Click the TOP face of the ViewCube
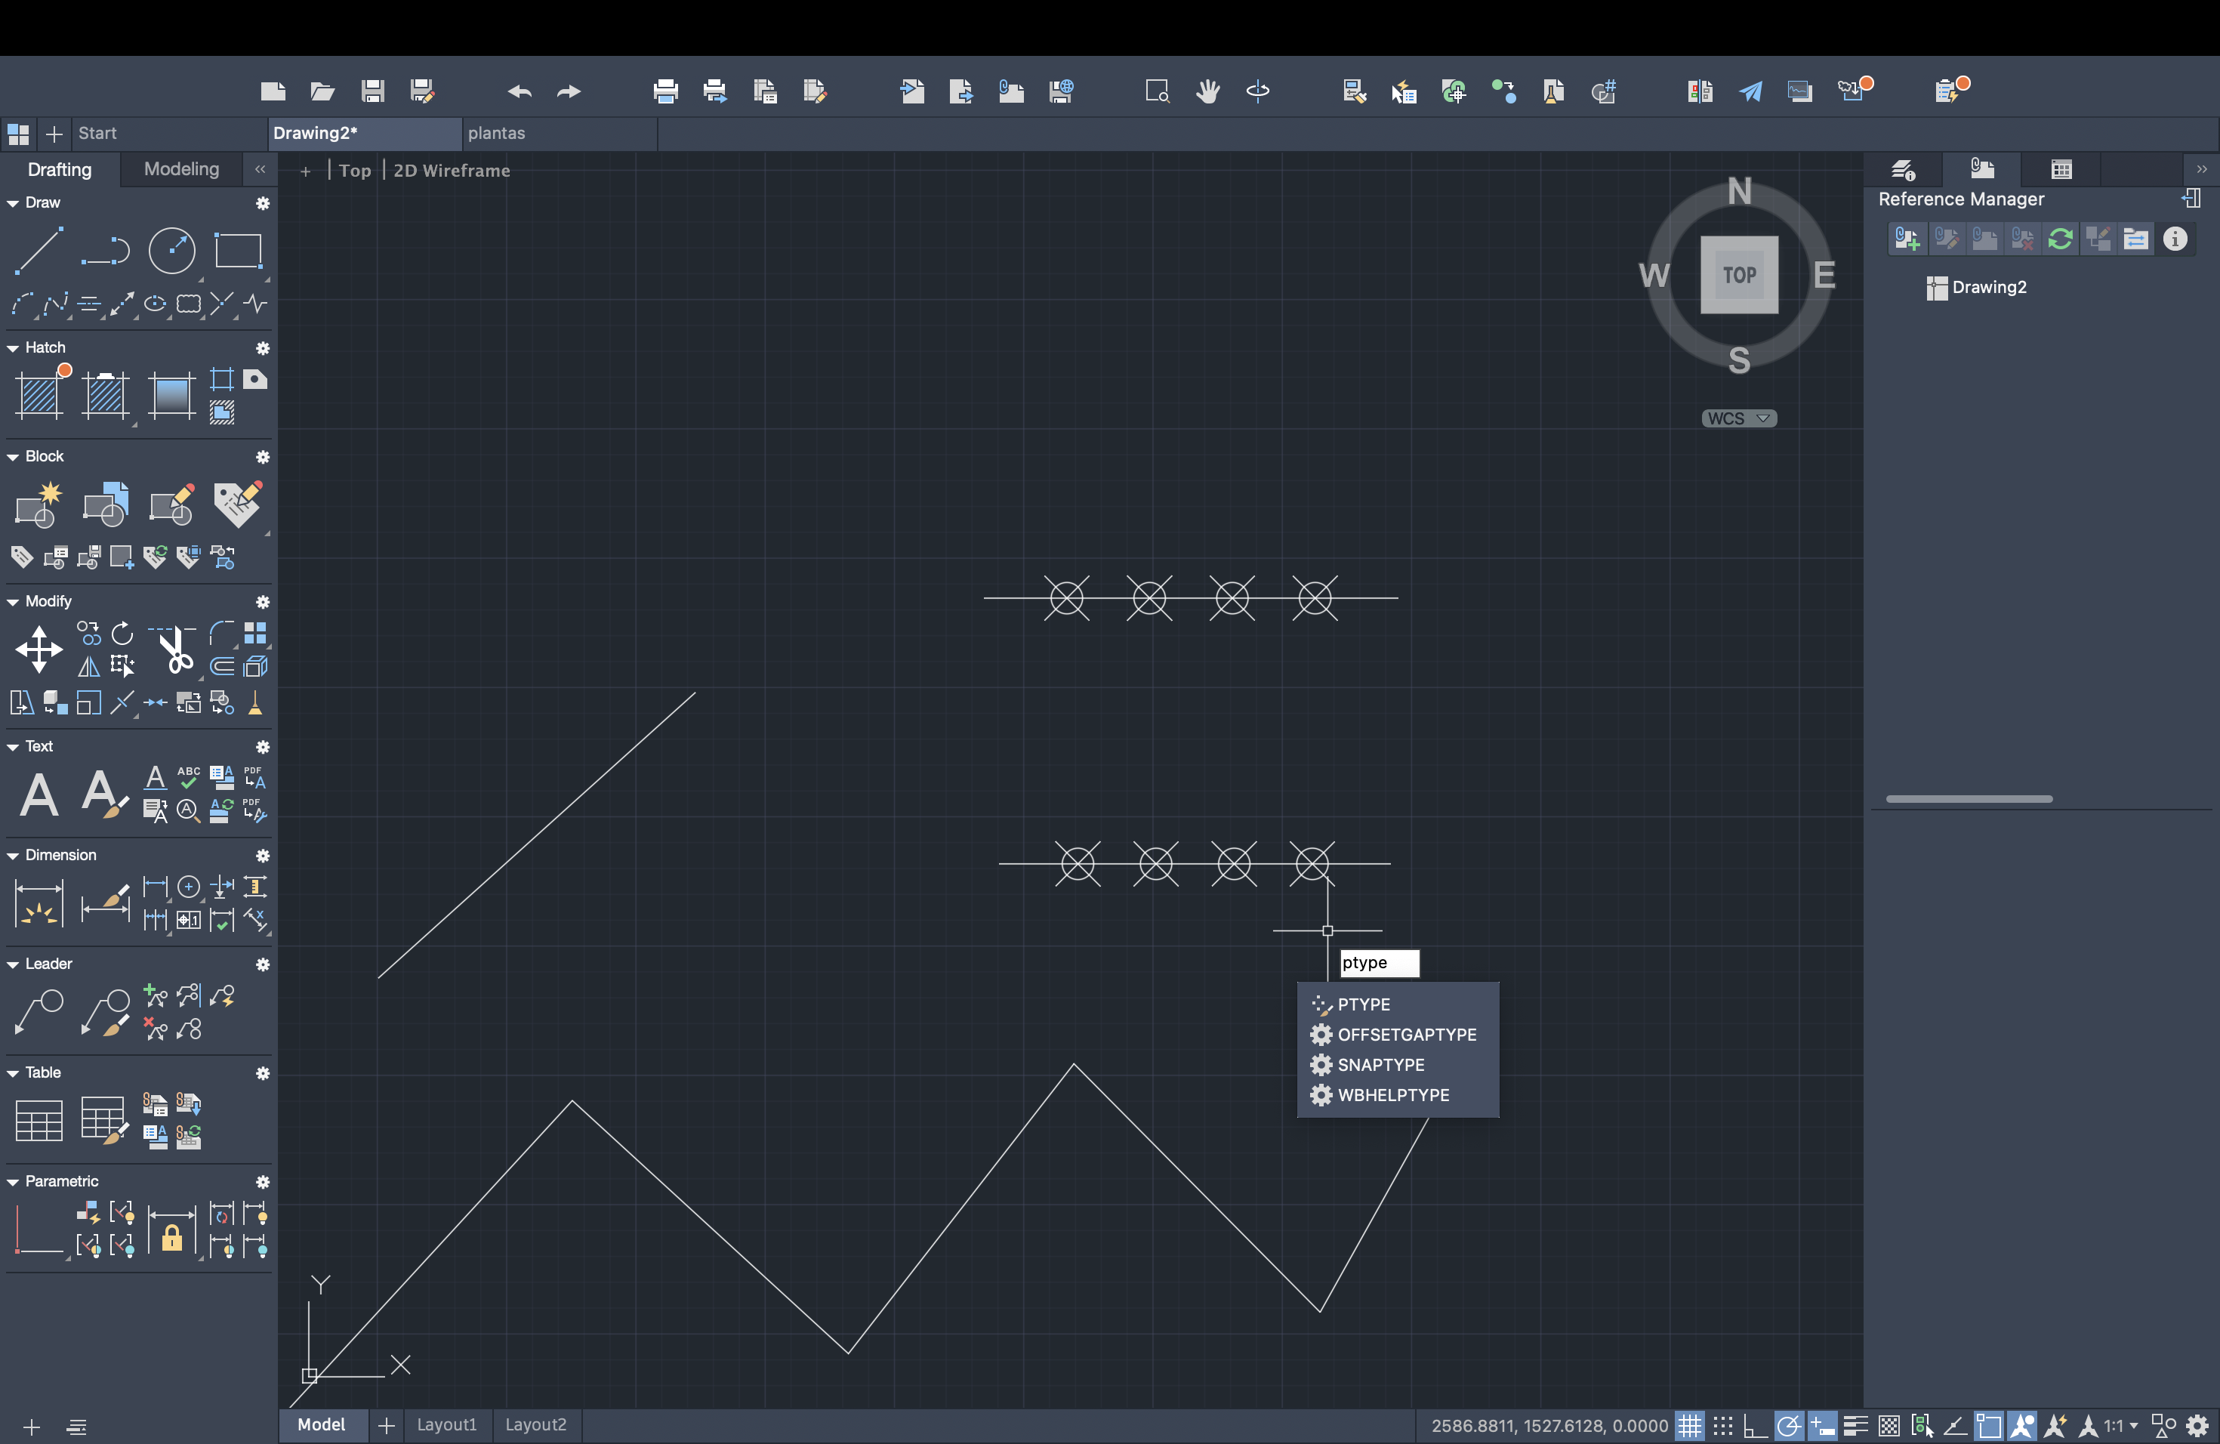This screenshot has width=2220, height=1444. coord(1739,274)
